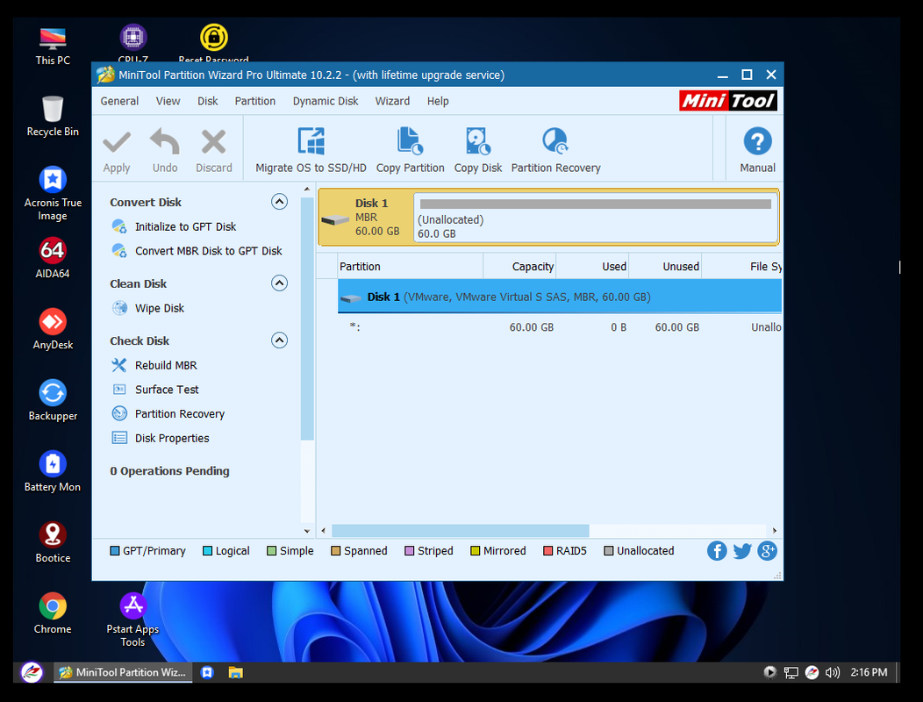Open the View menu
This screenshot has height=702, width=923.
coord(168,101)
